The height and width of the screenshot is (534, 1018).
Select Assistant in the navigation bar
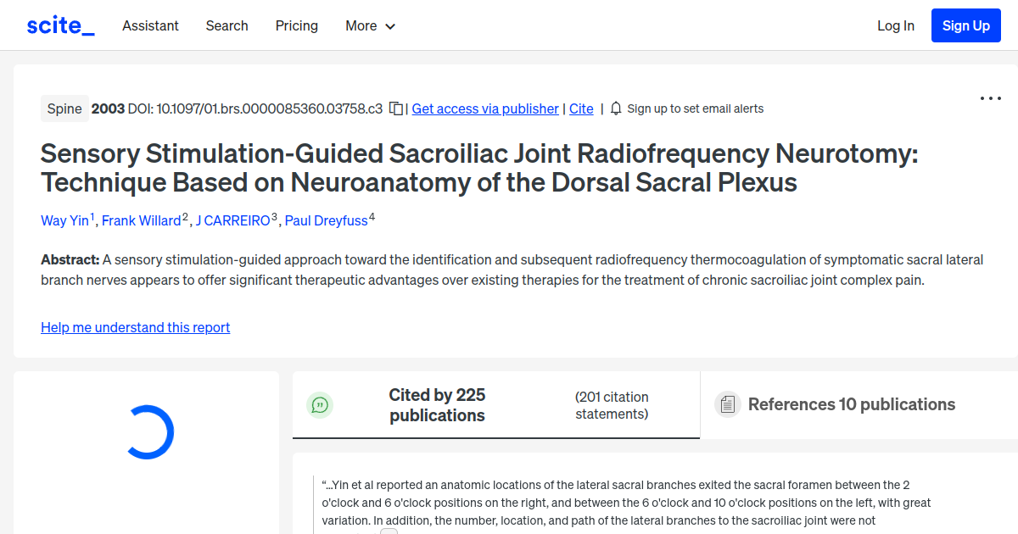[x=150, y=25]
